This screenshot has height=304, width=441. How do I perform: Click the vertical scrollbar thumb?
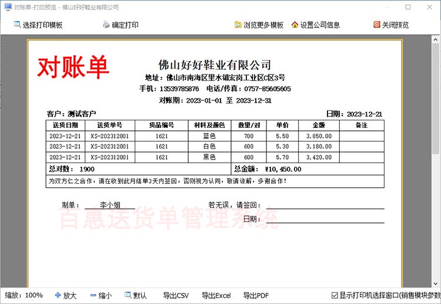pyautogui.click(x=435, y=98)
